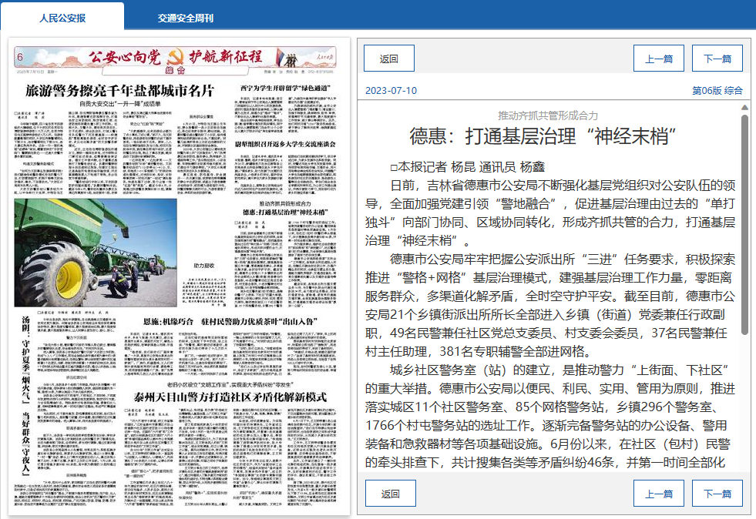Select 德惠:打通基层治理 headline on the newspaper page

285,212
